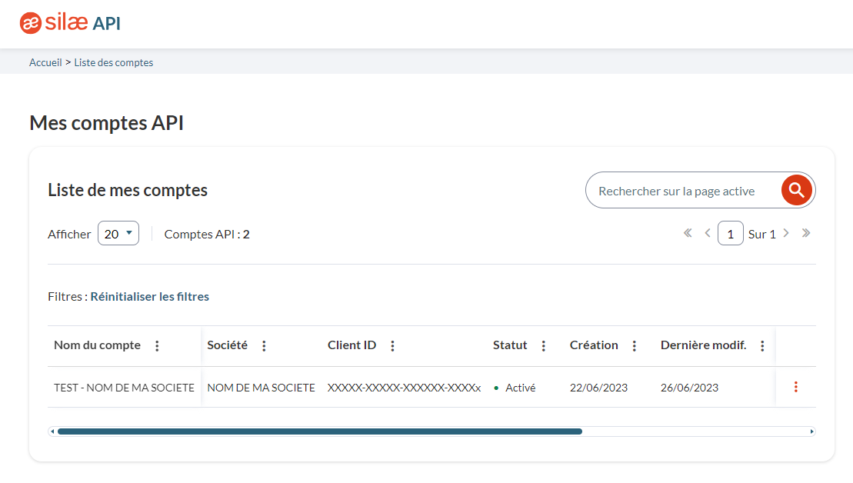This screenshot has width=853, height=483.
Task: Go to the previous page chevron
Action: [x=707, y=233]
